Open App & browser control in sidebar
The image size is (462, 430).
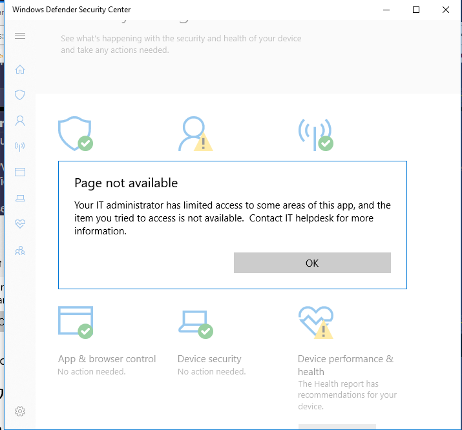click(x=20, y=172)
